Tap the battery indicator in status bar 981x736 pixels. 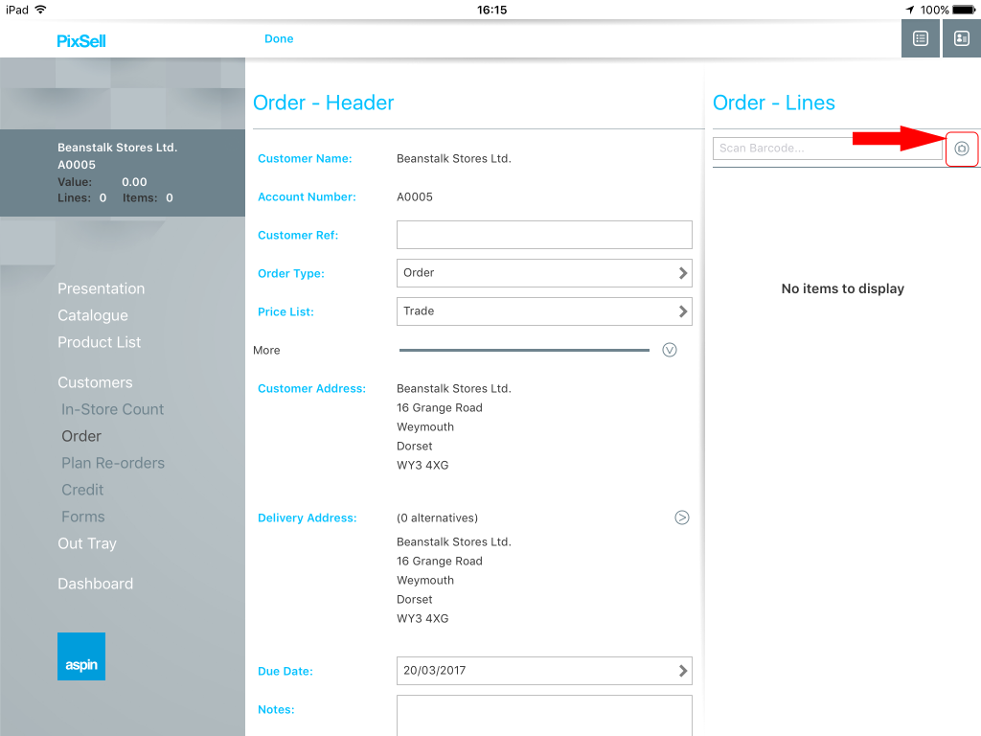click(964, 10)
